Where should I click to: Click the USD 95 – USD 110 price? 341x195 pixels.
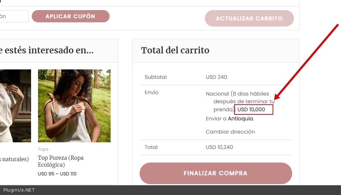click(x=57, y=174)
